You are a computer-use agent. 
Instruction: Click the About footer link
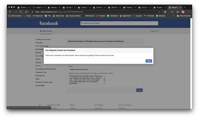(x=72, y=105)
